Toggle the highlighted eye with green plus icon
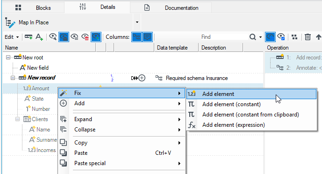This screenshot has height=174, width=322. pyautogui.click(x=96, y=37)
